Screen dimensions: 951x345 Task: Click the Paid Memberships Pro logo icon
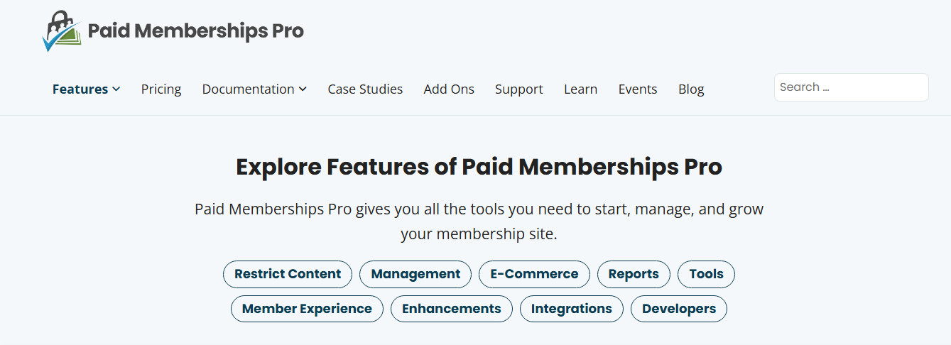point(62,31)
